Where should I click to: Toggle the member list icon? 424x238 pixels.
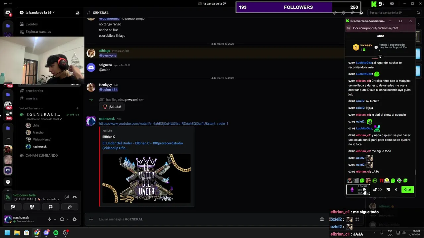click(x=361, y=13)
